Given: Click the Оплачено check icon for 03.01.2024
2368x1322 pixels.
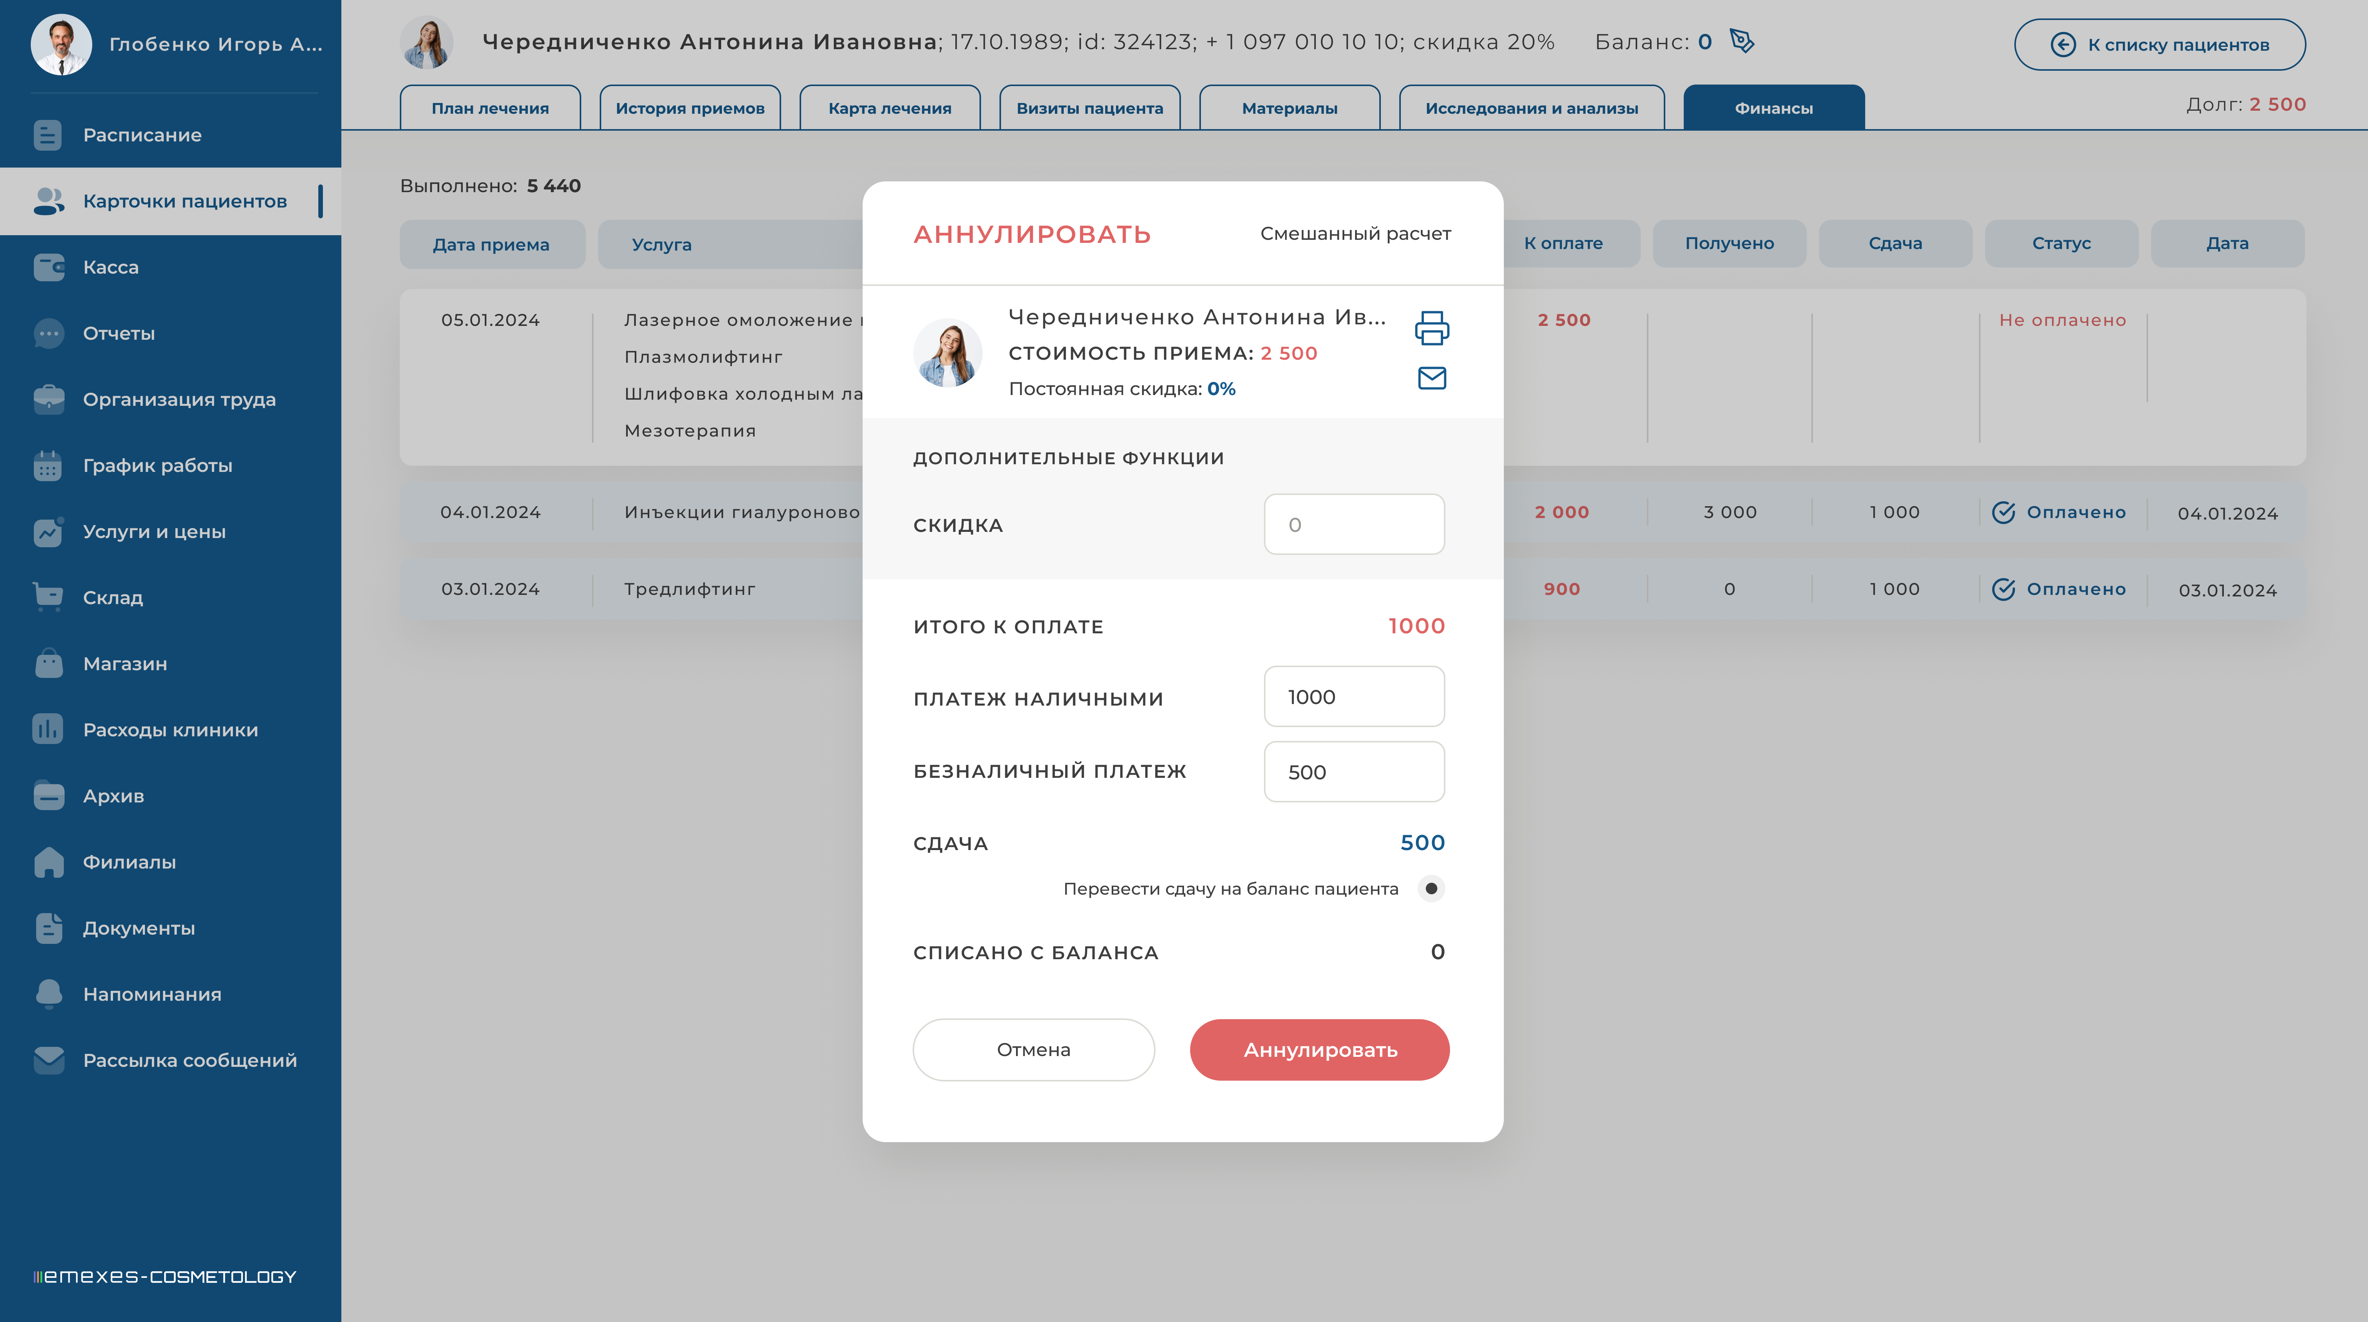Looking at the screenshot, I should [x=2004, y=590].
